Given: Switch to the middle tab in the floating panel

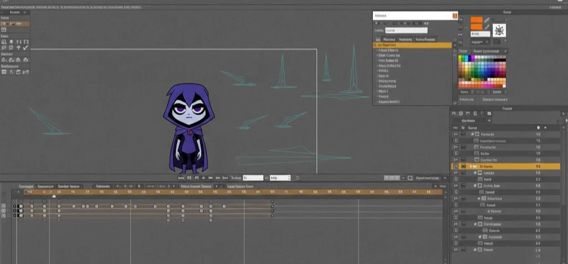Looking at the screenshot, I should 405,39.
